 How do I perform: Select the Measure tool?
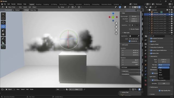3,42
